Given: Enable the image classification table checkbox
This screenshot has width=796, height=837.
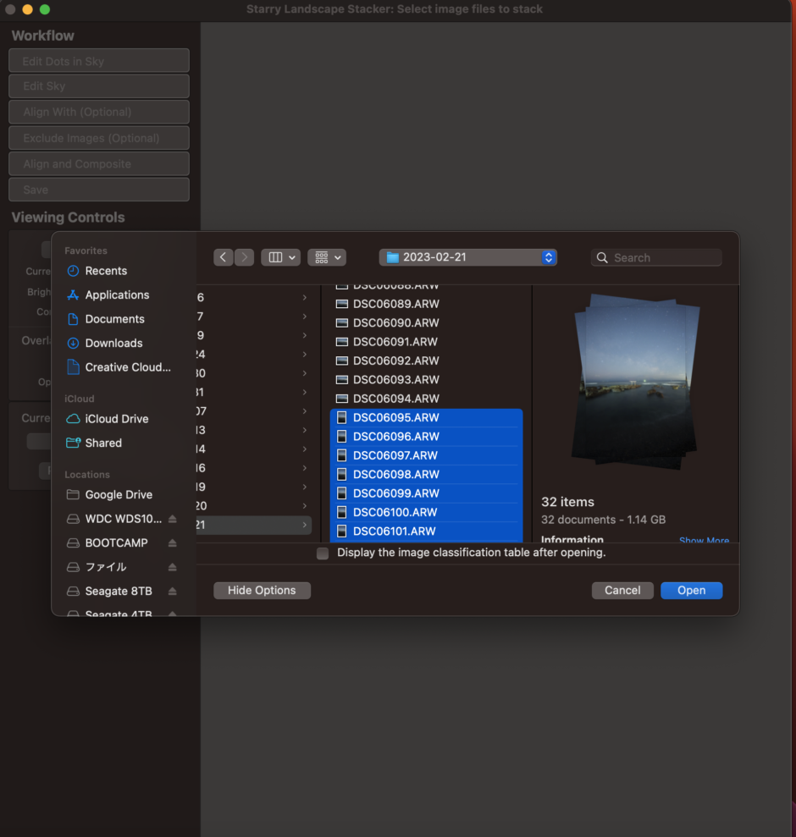Looking at the screenshot, I should point(323,553).
